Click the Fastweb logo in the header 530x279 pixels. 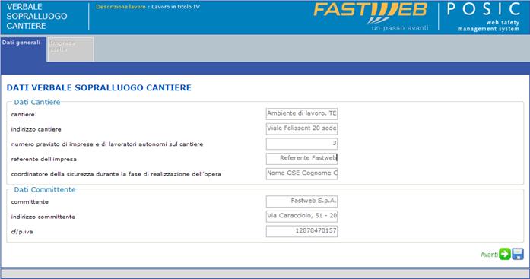(x=370, y=16)
